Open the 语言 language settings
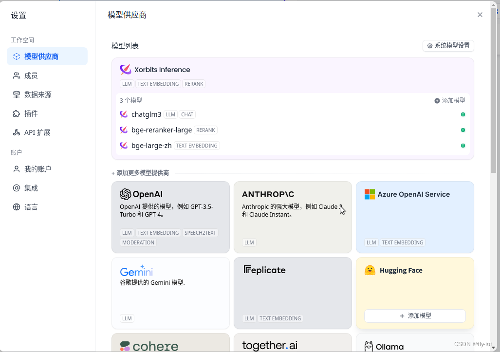Image resolution: width=500 pixels, height=352 pixels. (47, 207)
